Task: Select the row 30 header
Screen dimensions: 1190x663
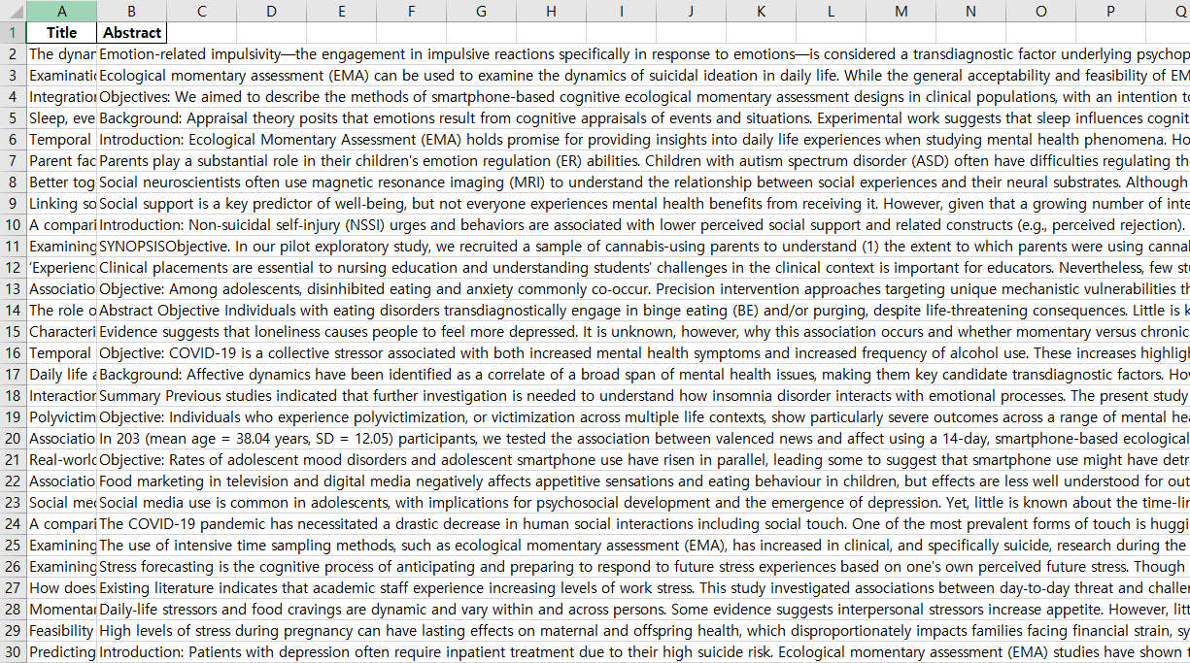Action: (x=13, y=651)
